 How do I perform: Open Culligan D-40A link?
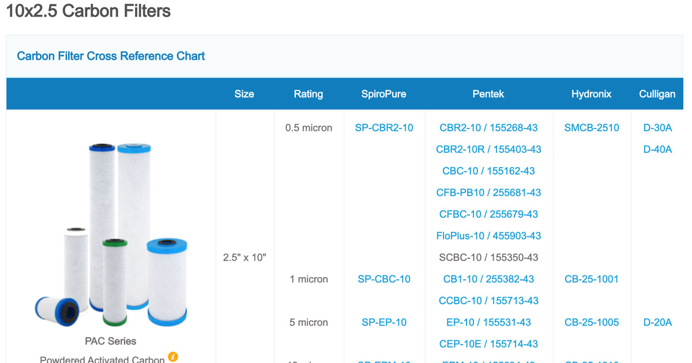tap(657, 149)
